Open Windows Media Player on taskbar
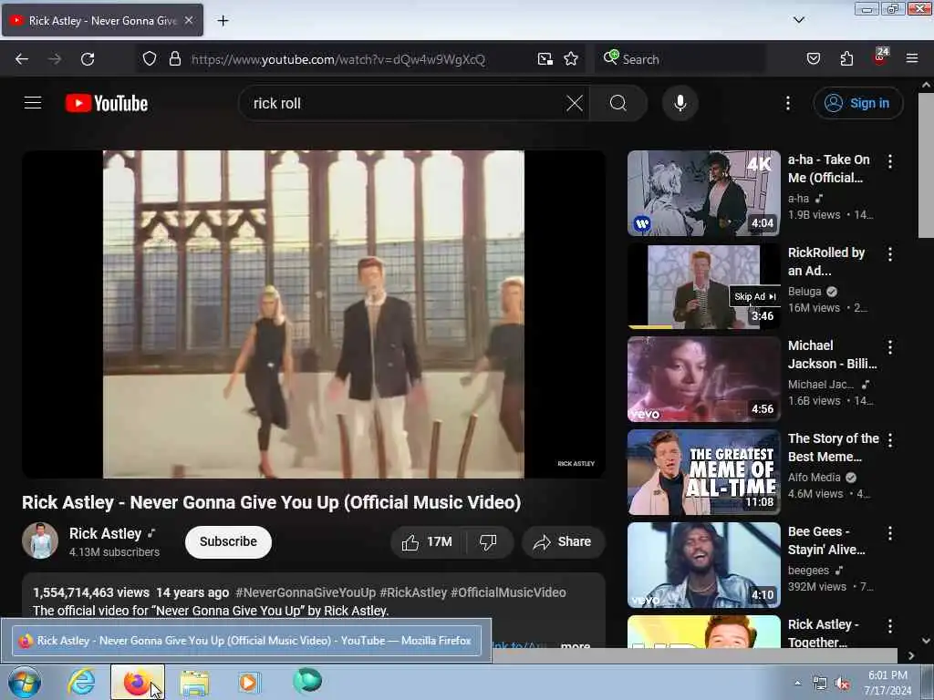This screenshot has height=700, width=934. (x=249, y=683)
